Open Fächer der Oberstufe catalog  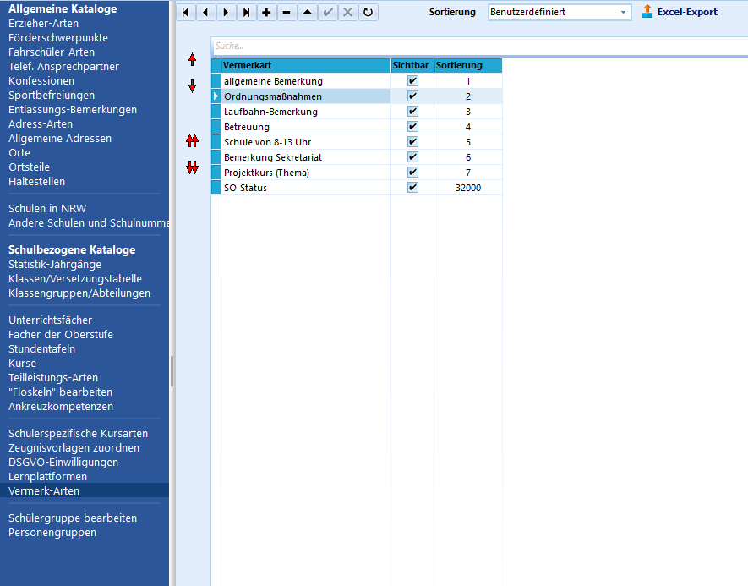point(61,334)
